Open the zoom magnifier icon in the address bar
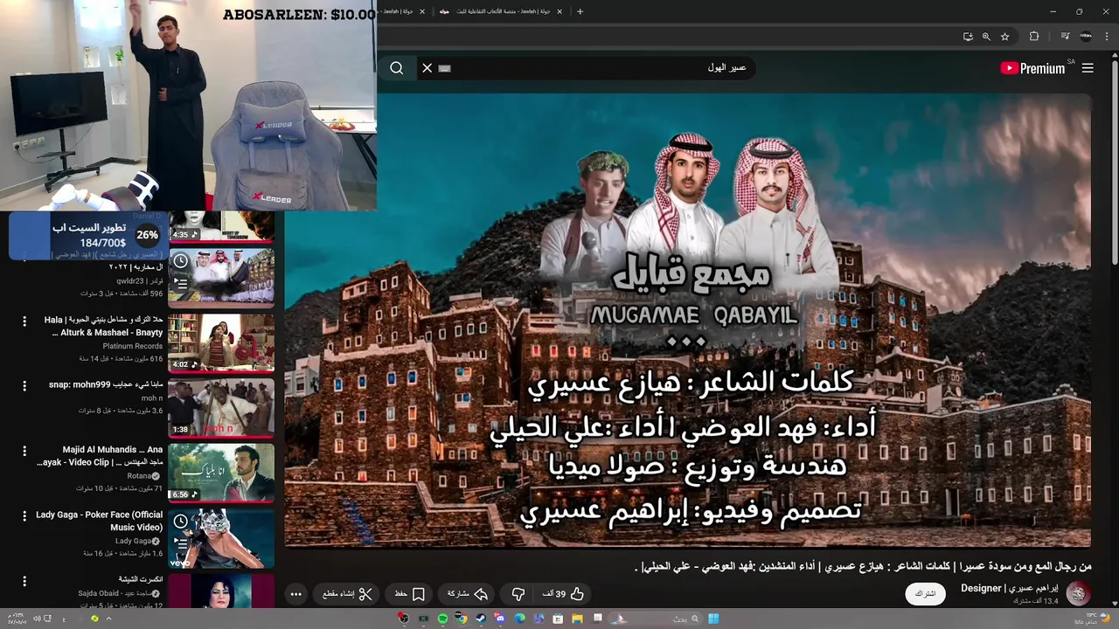The width and height of the screenshot is (1119, 629). click(986, 37)
